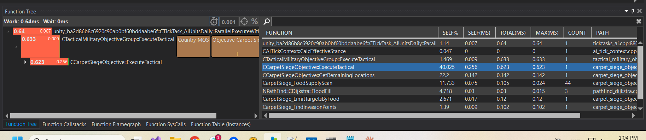This screenshot has width=646, height=140.
Task: Click the 0.623 red timing bar
Action: pyautogui.click(x=49, y=62)
